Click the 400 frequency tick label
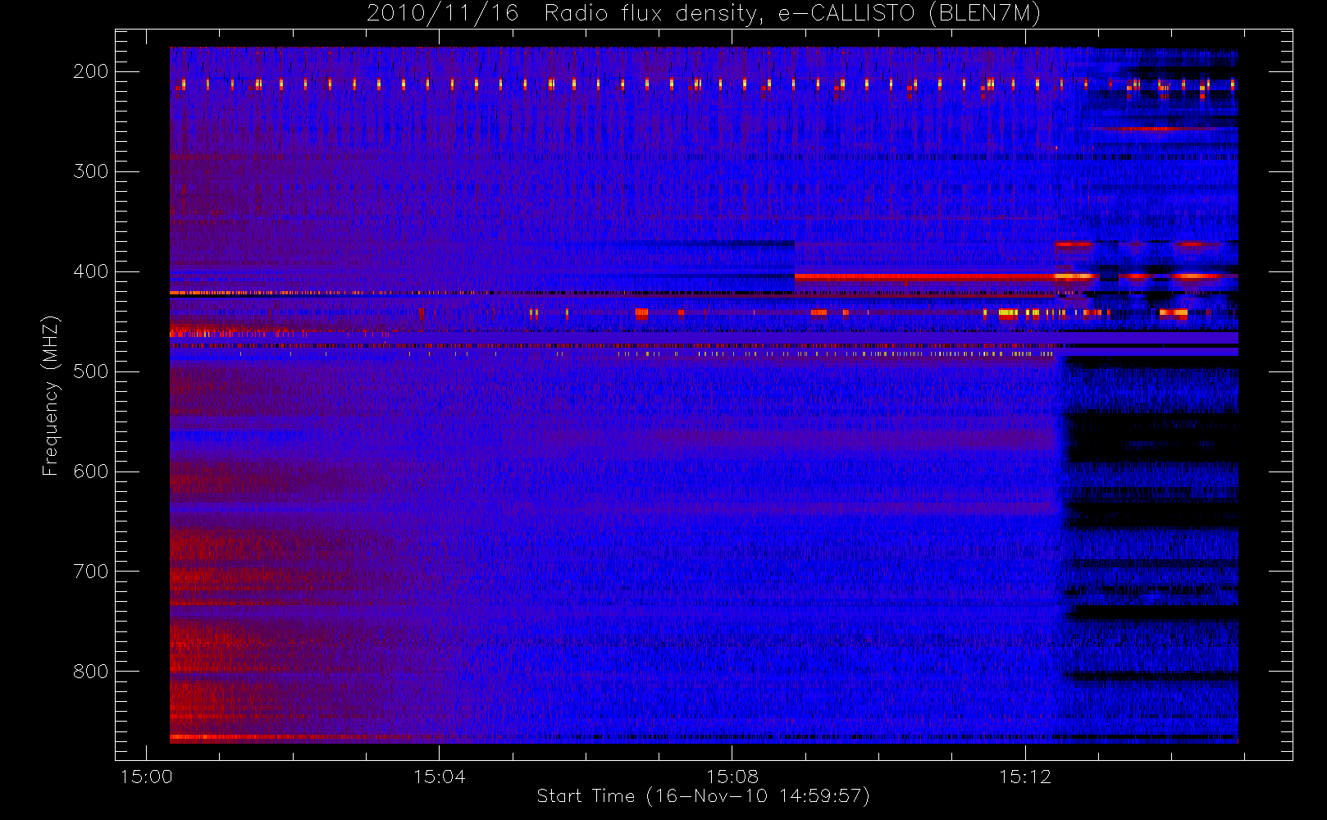Screen dimensions: 1327x820 tap(91, 271)
